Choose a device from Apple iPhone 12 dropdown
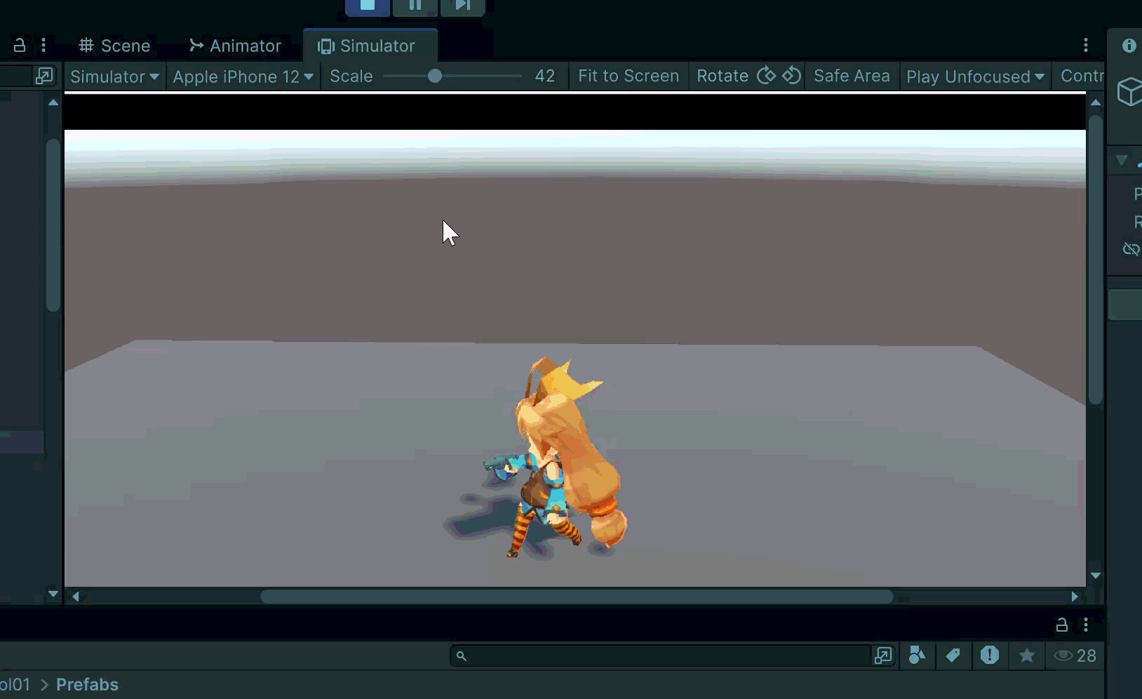1142x699 pixels. (x=243, y=76)
